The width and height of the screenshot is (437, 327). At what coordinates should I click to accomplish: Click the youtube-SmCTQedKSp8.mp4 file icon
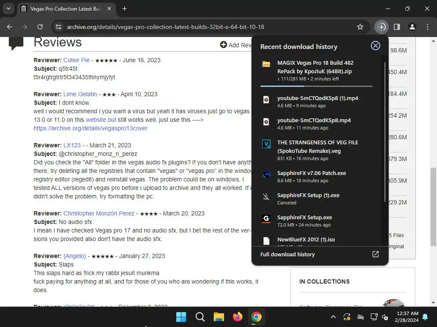click(266, 122)
